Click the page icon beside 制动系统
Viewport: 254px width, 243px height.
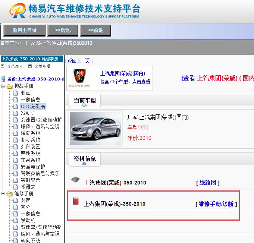coord(16,140)
